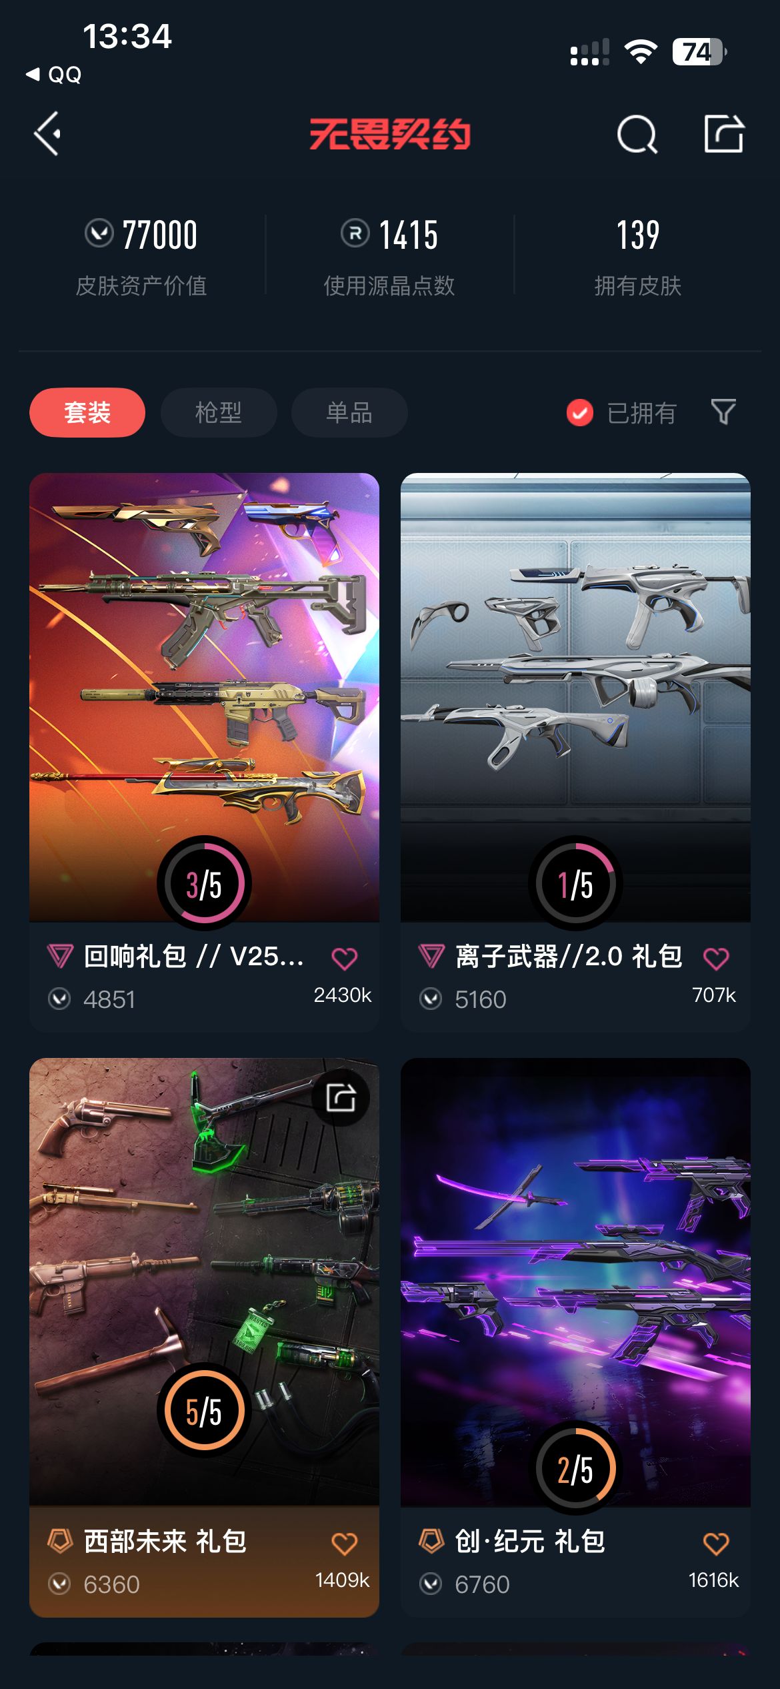Switch to the 枪型 tab
The image size is (780, 1689).
(219, 412)
